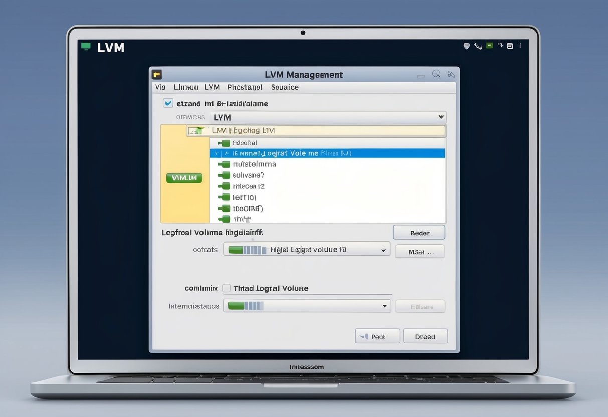
Task: Click the Dreed button at the bottom
Action: (x=425, y=336)
